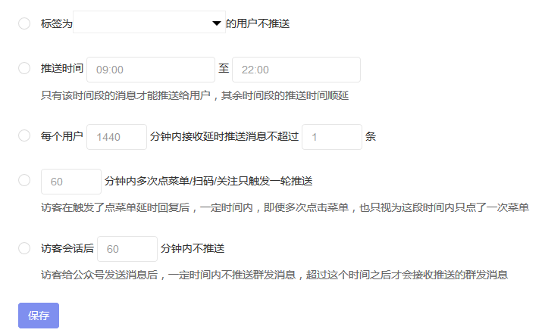Click the 推送时间 label

click(62, 68)
